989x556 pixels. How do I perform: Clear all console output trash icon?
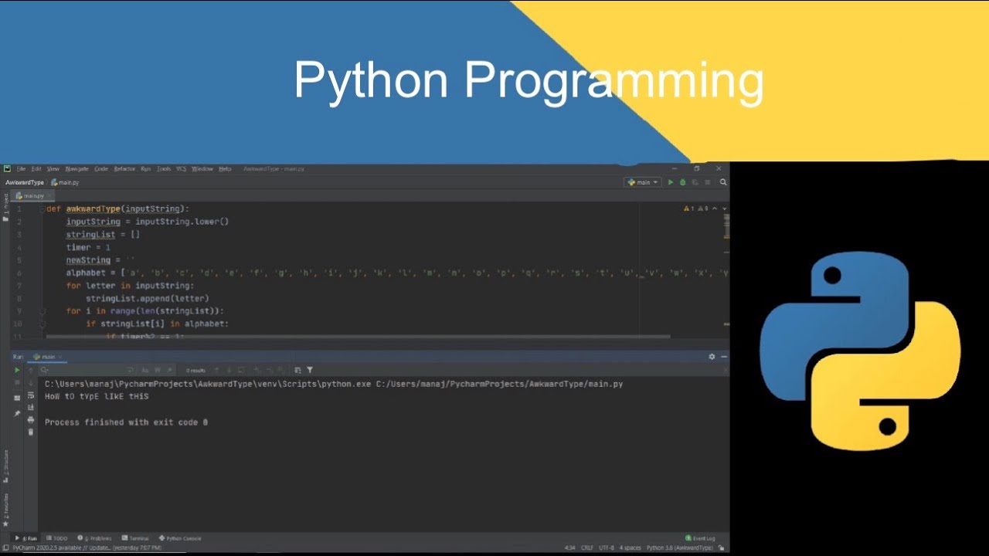pyautogui.click(x=31, y=432)
